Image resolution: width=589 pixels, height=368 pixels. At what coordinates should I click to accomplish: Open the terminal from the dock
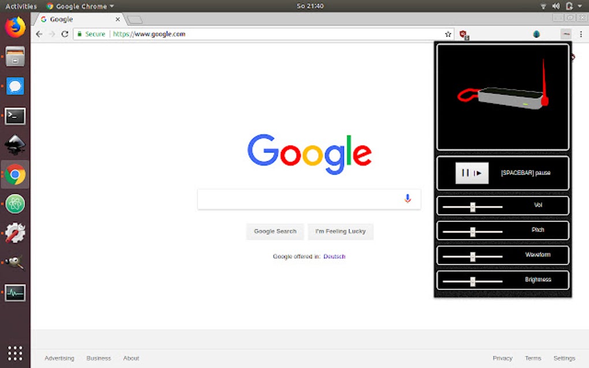pos(14,116)
